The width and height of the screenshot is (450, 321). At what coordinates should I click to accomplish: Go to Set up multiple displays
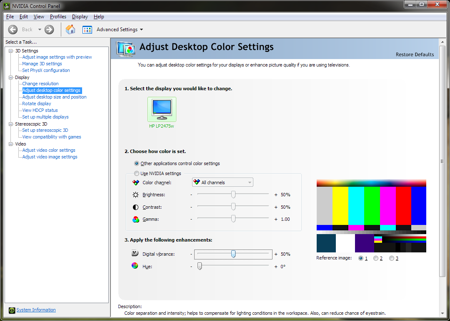click(x=45, y=117)
